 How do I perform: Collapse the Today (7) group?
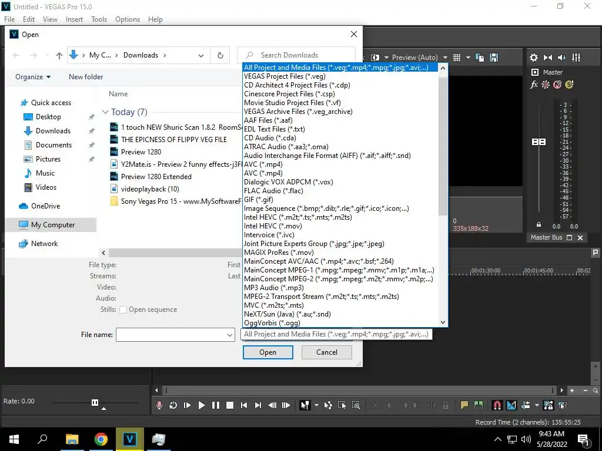105,112
